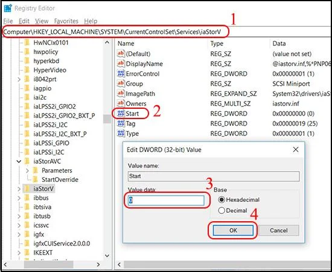Screen dimensions: 332x272
Task: Open the Favorites menu
Action: coord(66,21)
